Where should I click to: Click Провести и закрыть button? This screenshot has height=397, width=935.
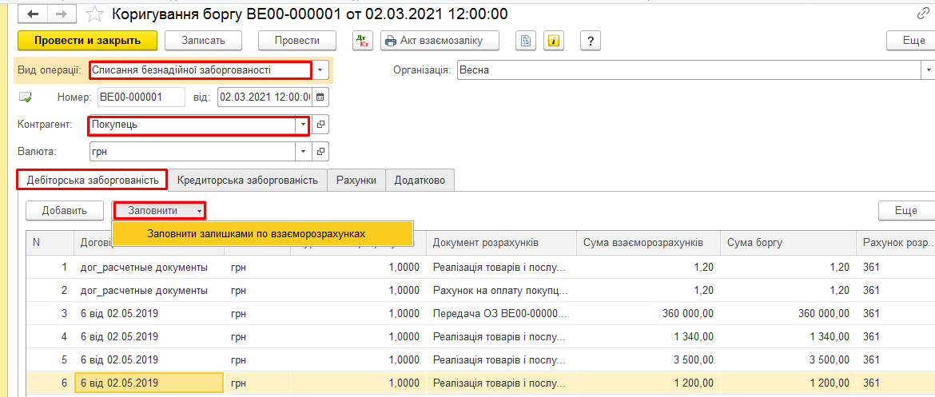(88, 41)
